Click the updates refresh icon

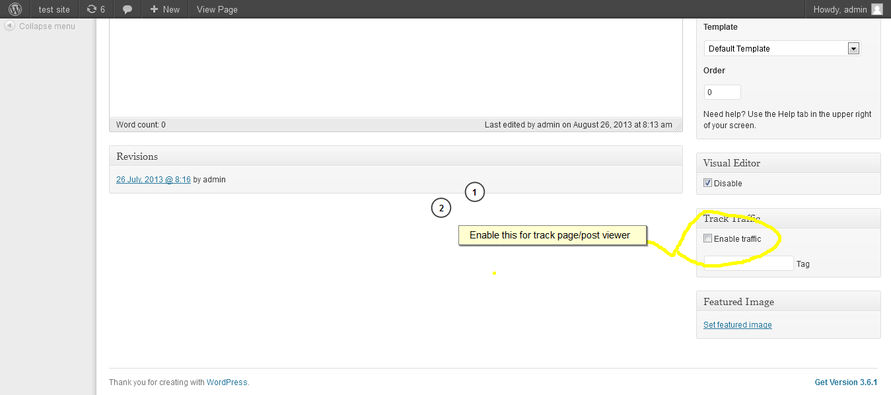coord(91,9)
